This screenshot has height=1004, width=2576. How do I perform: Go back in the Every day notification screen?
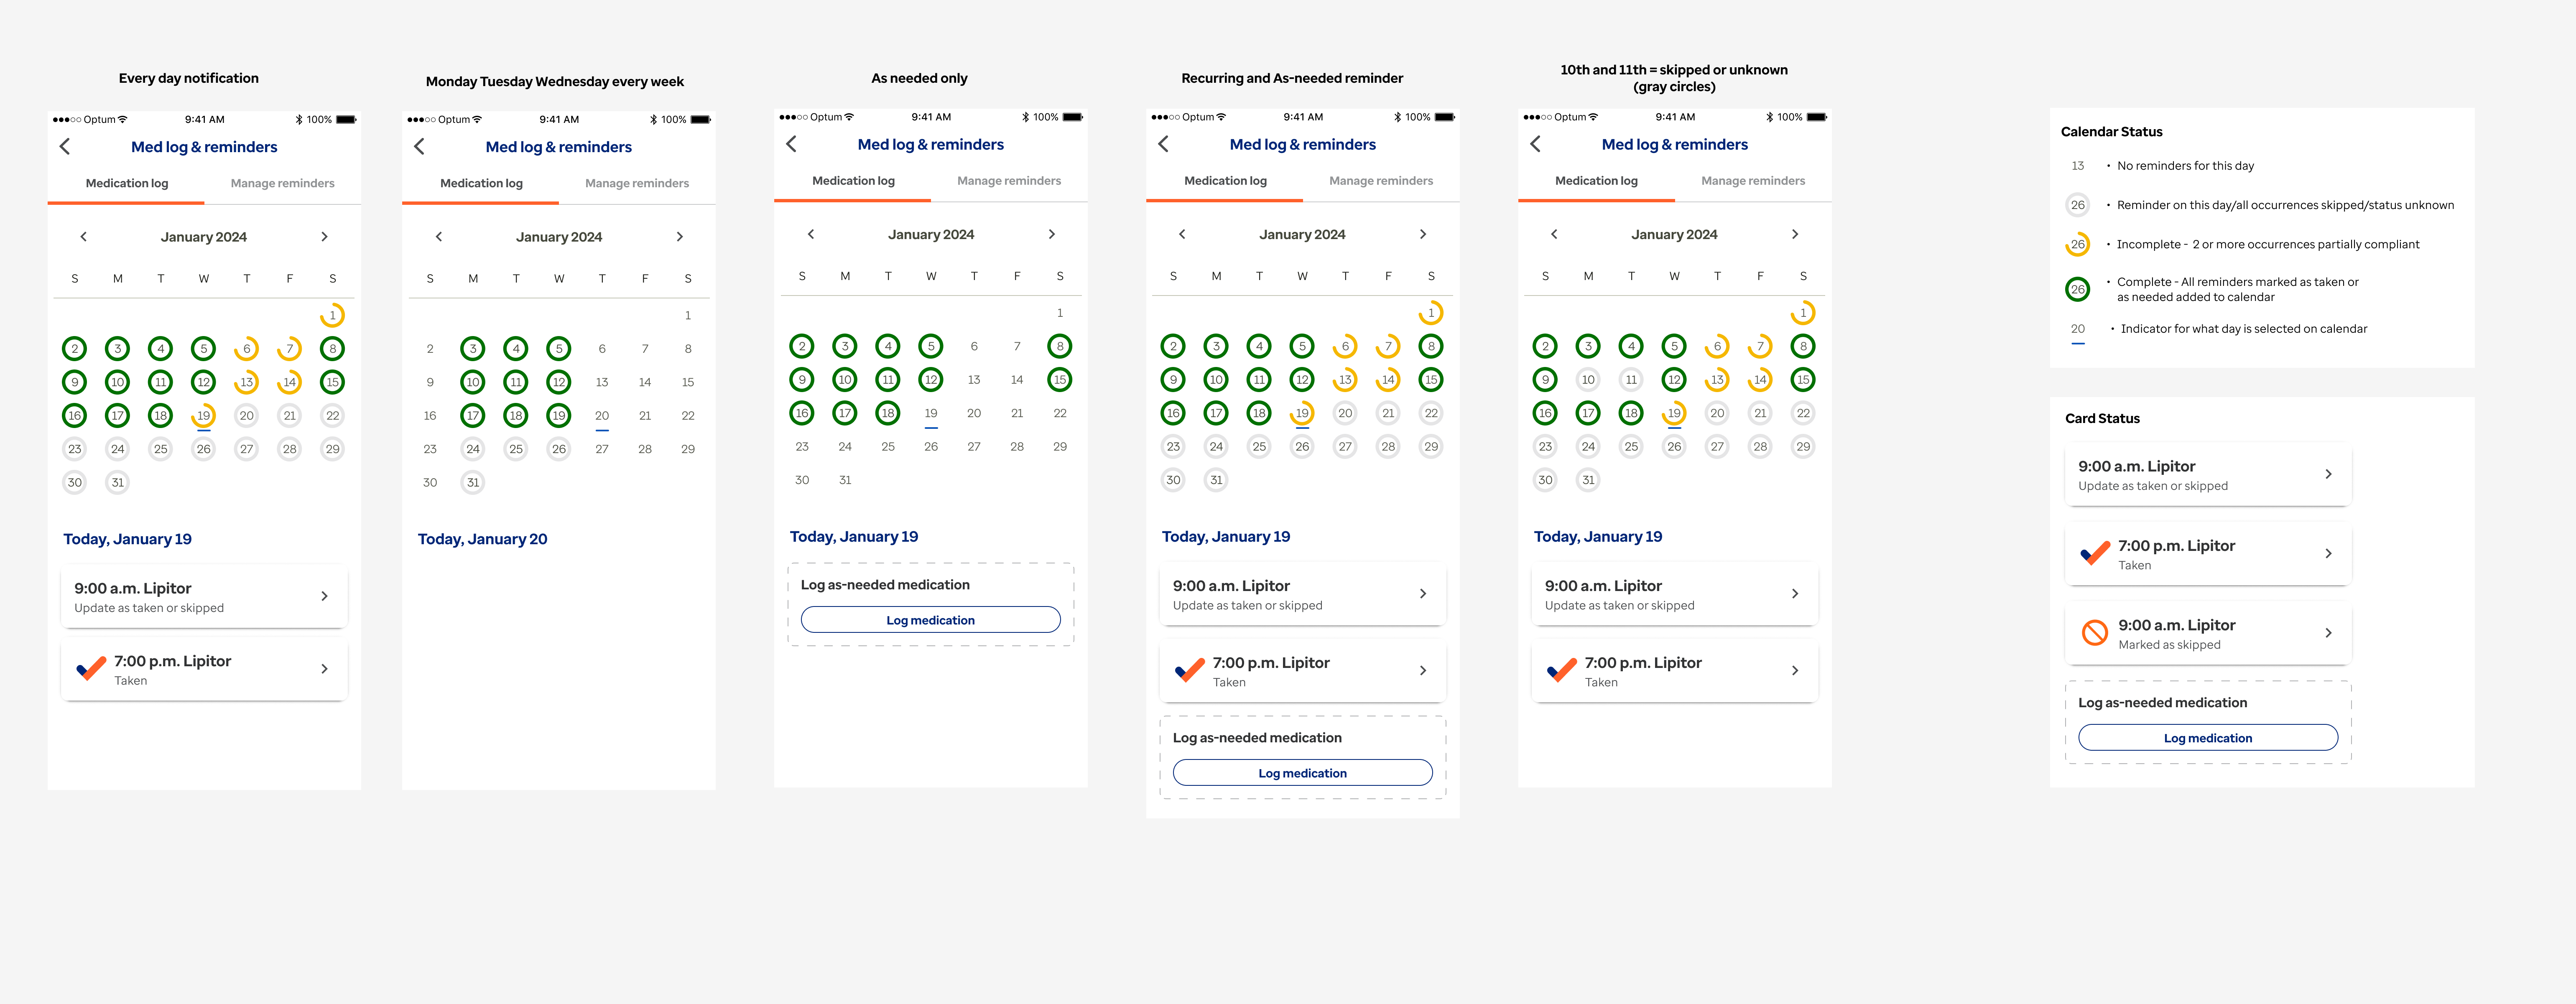(x=65, y=147)
